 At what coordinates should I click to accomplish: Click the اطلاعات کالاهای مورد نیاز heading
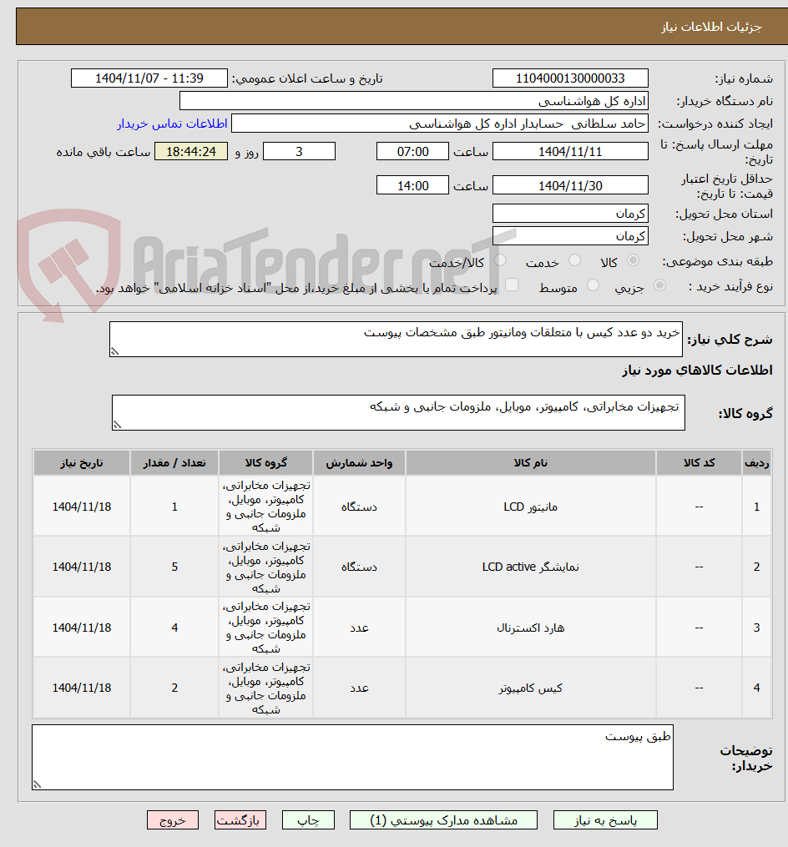point(697,370)
